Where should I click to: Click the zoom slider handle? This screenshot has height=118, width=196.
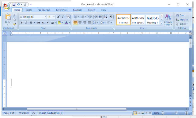point(176,113)
